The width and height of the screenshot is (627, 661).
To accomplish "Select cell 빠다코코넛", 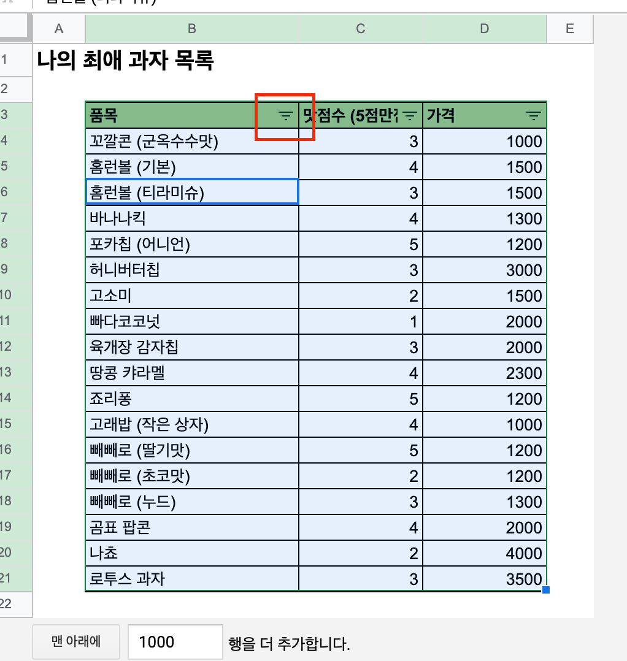I will 192,321.
